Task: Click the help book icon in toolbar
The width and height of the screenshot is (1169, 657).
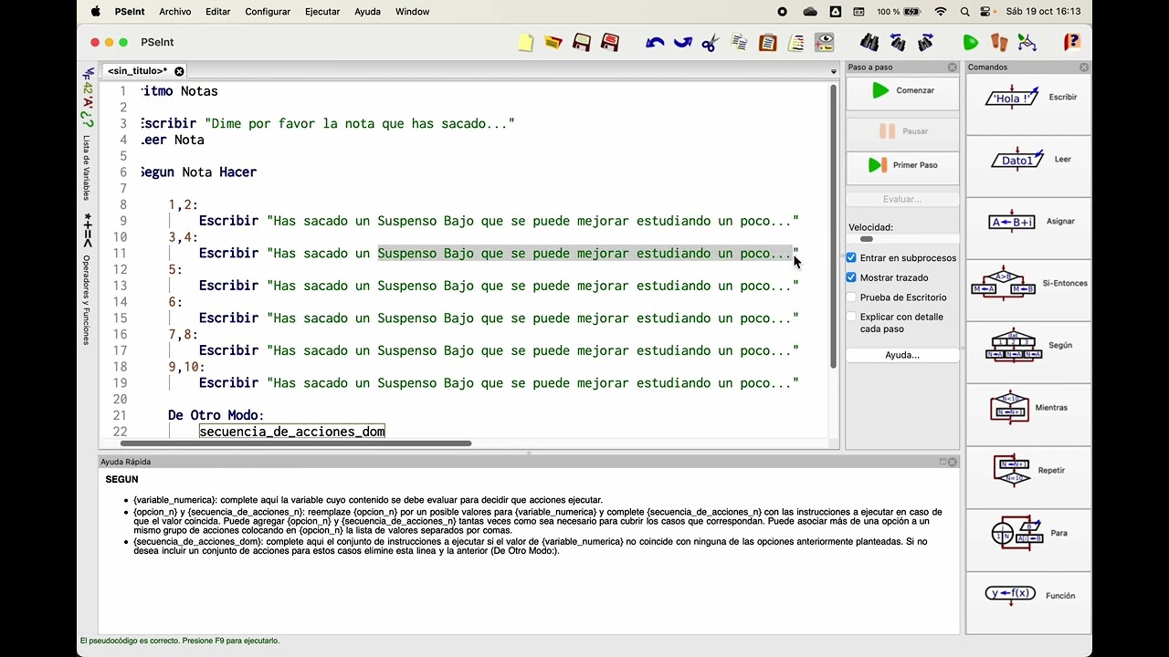Action: click(1072, 43)
